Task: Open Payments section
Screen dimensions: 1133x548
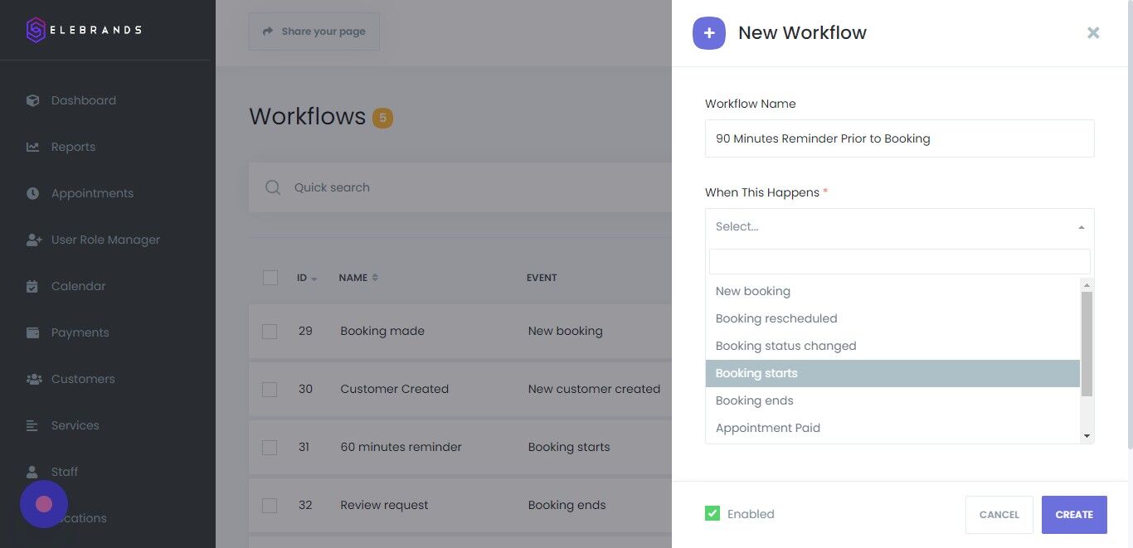Action: tap(80, 332)
